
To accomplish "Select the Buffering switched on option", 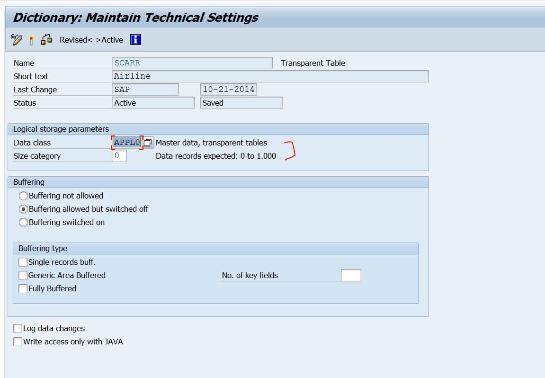I will [23, 222].
